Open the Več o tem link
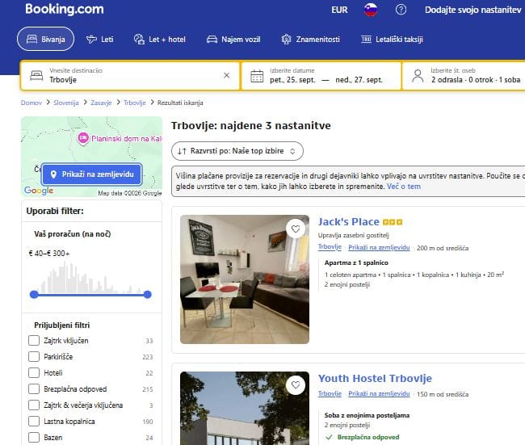The height and width of the screenshot is (445, 525). 404,187
